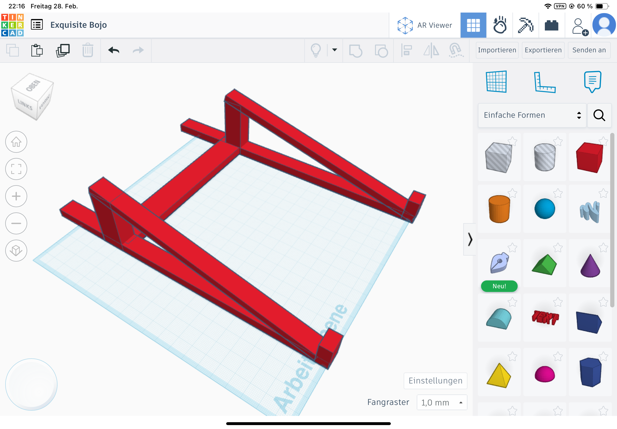Click the Importieren button
The width and height of the screenshot is (617, 429).
tap(497, 50)
